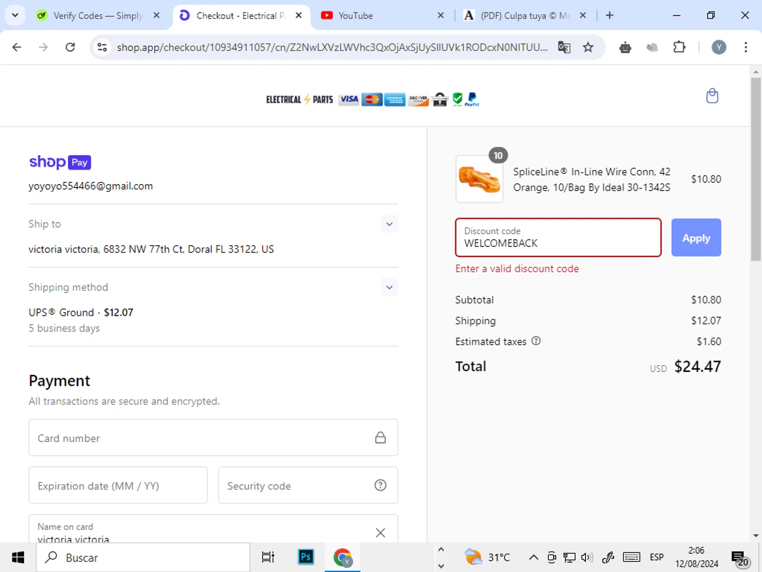
Task: Open the robot extension icon
Action: pos(625,47)
